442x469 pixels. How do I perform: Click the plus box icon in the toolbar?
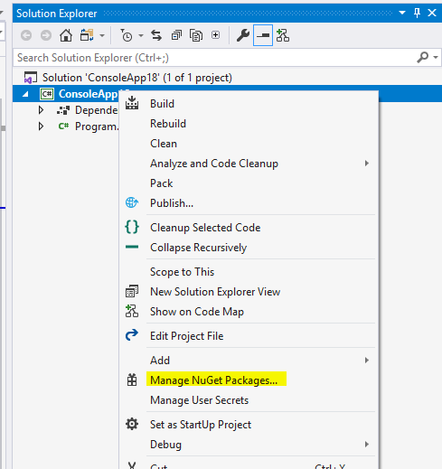[x=215, y=35]
